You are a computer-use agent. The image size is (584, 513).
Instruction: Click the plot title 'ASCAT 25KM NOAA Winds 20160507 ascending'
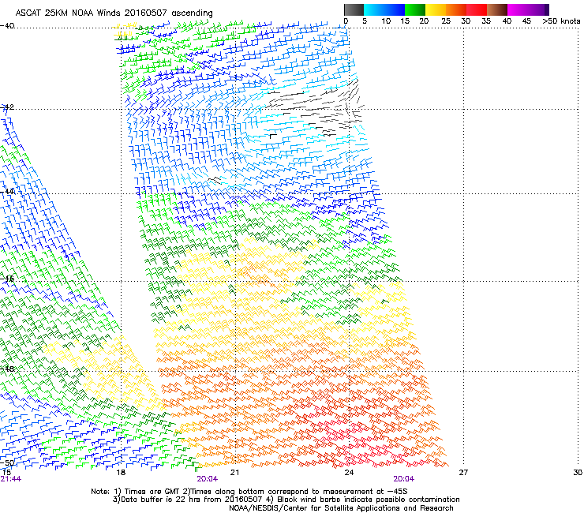click(x=114, y=13)
